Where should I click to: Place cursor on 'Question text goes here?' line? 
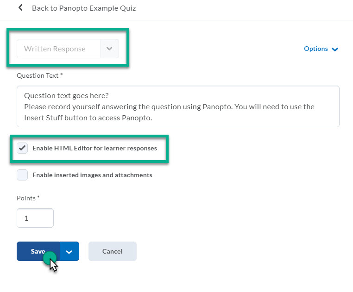(x=66, y=96)
